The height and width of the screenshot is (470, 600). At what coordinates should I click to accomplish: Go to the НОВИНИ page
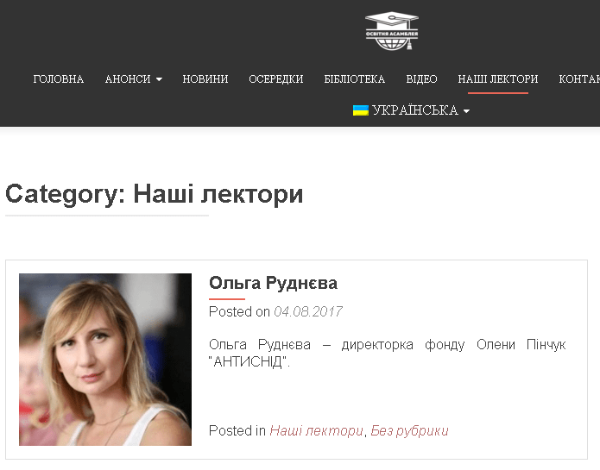pyautogui.click(x=205, y=79)
